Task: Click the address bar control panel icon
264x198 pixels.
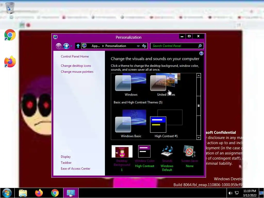Action: click(x=84, y=46)
